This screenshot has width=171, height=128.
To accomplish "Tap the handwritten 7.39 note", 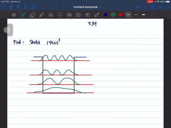I will pyautogui.click(x=92, y=24).
